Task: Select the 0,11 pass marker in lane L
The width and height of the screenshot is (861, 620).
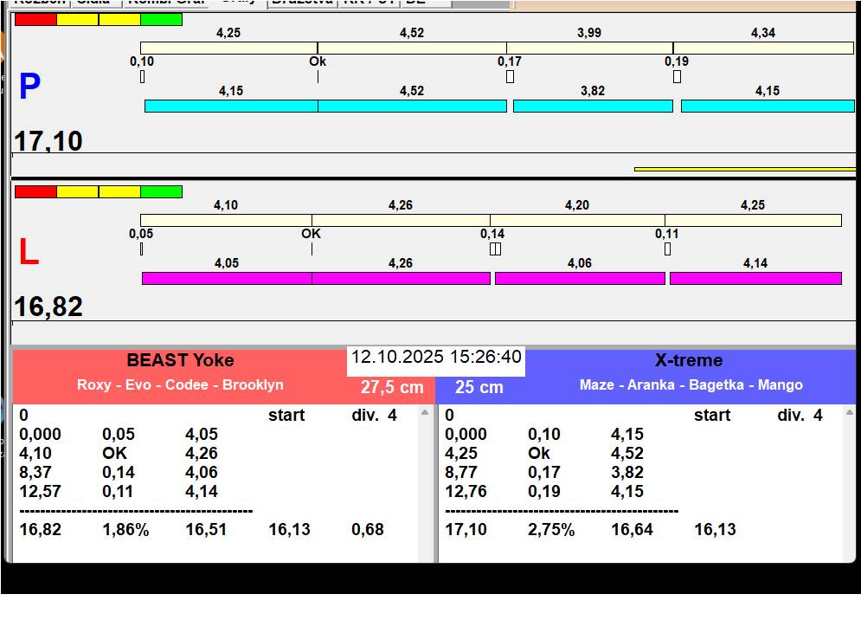Action: [x=667, y=249]
